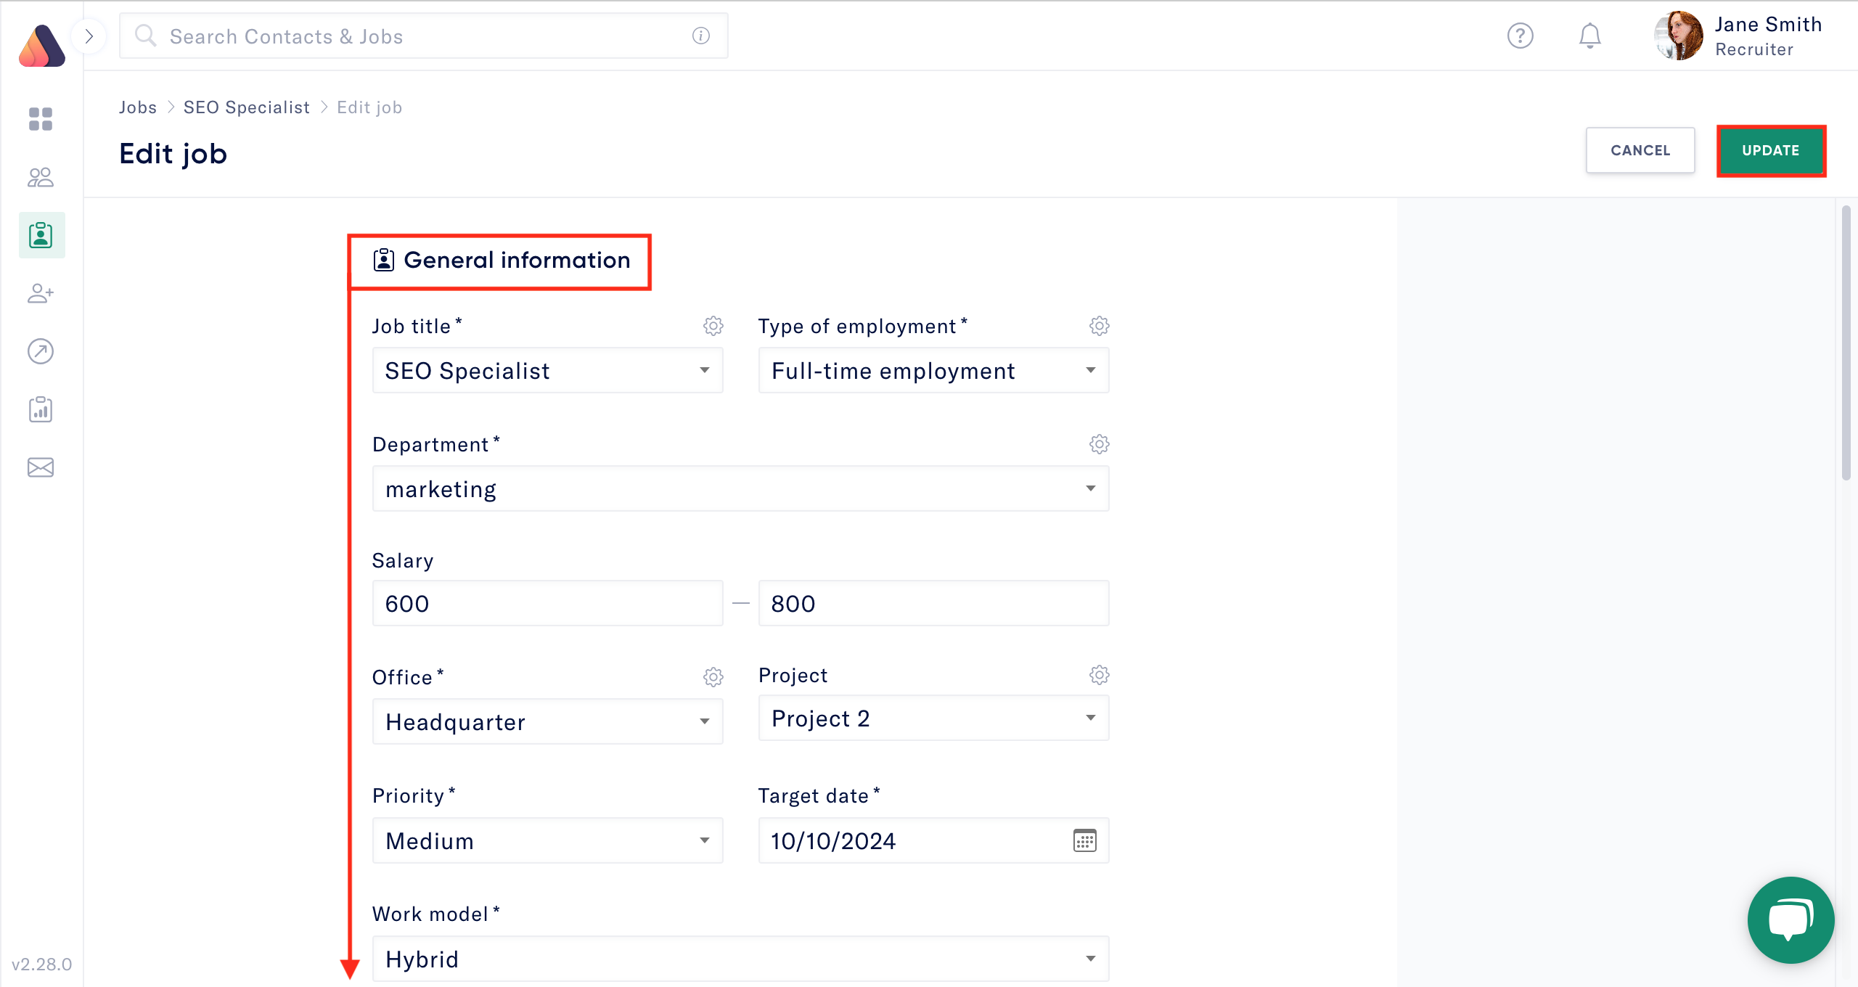Open the Contacts section from the sidebar
This screenshot has height=987, width=1858.
click(x=41, y=177)
